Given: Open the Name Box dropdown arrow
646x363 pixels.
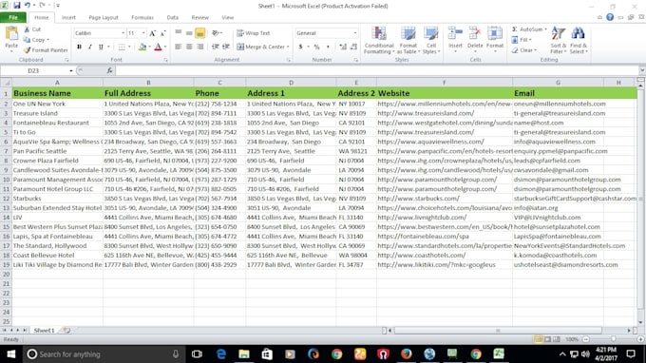Looking at the screenshot, I should [x=71, y=71].
